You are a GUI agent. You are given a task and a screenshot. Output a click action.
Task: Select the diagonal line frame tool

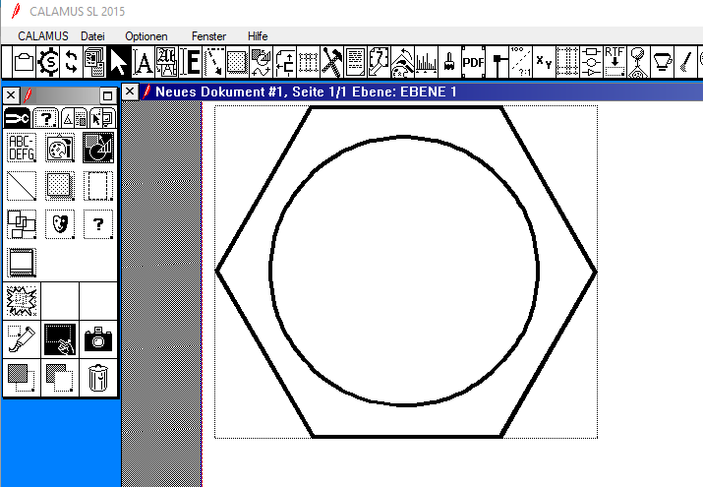(21, 185)
